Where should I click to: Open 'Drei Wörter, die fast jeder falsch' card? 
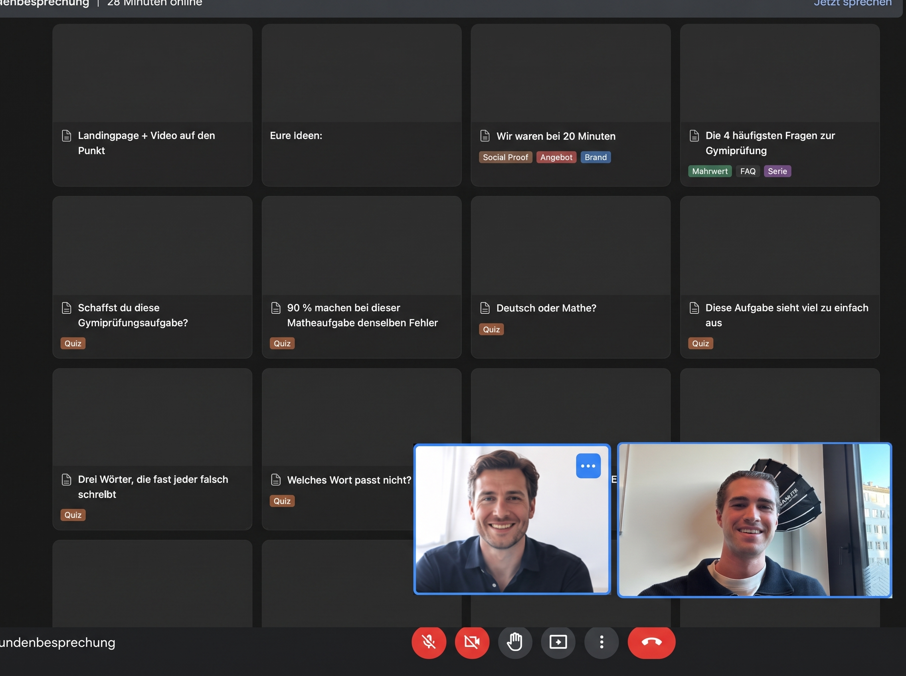coord(152,449)
